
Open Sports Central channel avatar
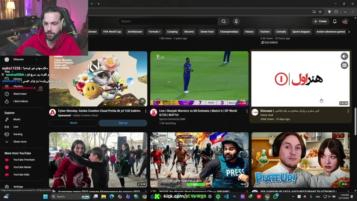click(153, 113)
